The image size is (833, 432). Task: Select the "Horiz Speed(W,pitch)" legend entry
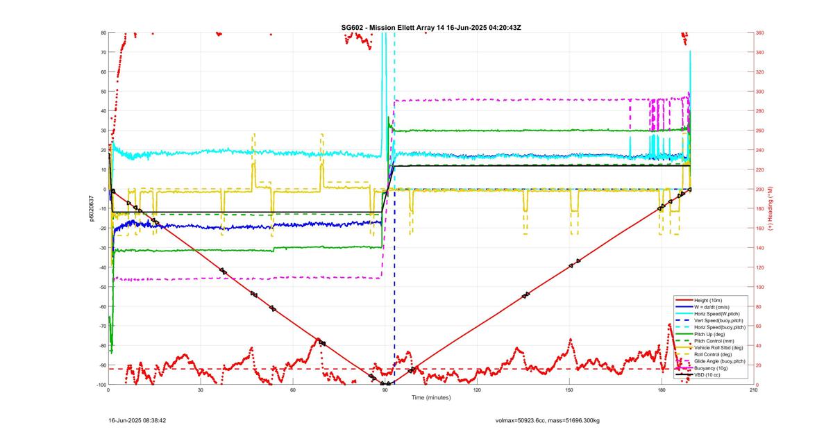pos(717,314)
